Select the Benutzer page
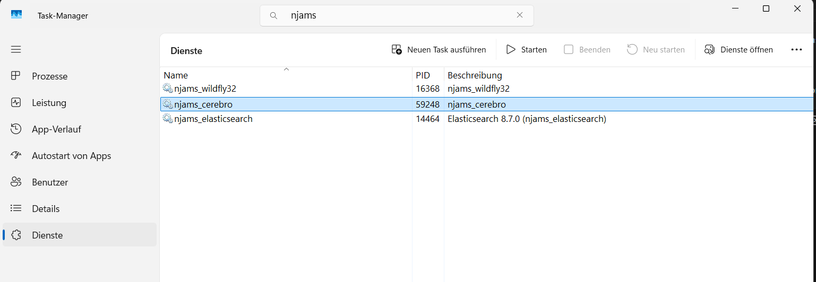816x282 pixels. coord(80,182)
